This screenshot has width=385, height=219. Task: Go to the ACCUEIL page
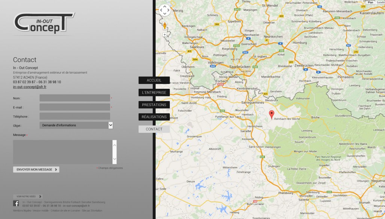pyautogui.click(x=154, y=81)
